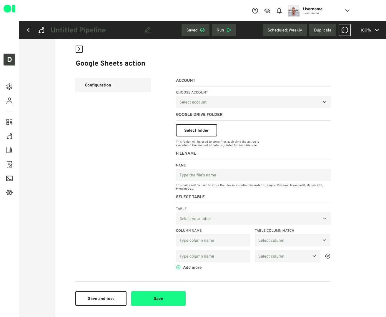Focus the second Type column name field
The width and height of the screenshot is (386, 317).
coord(213,256)
